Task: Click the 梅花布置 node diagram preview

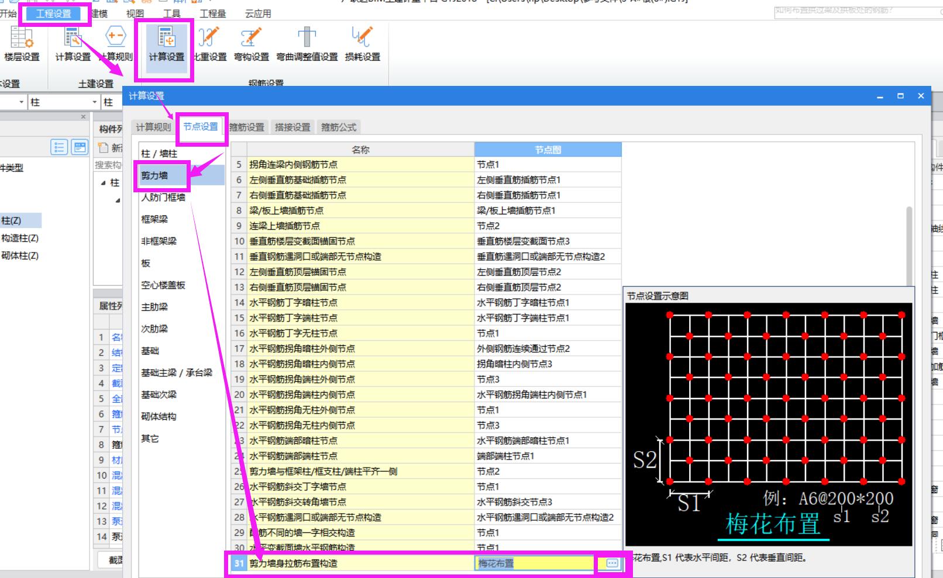Action: click(769, 424)
